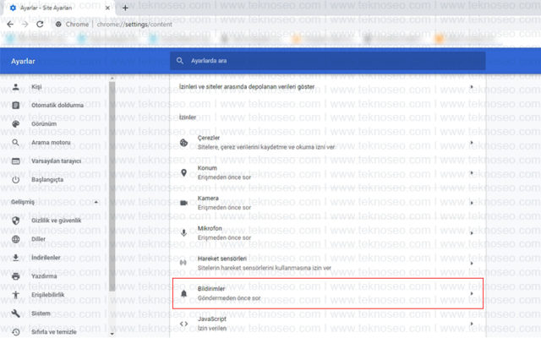Click the İndirilenler download icon
541x338 pixels.
(x=15, y=258)
